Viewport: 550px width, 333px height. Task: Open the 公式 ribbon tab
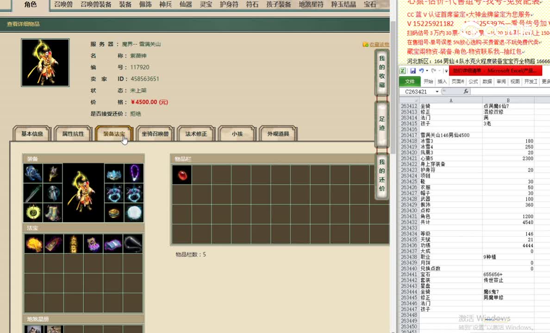473,81
